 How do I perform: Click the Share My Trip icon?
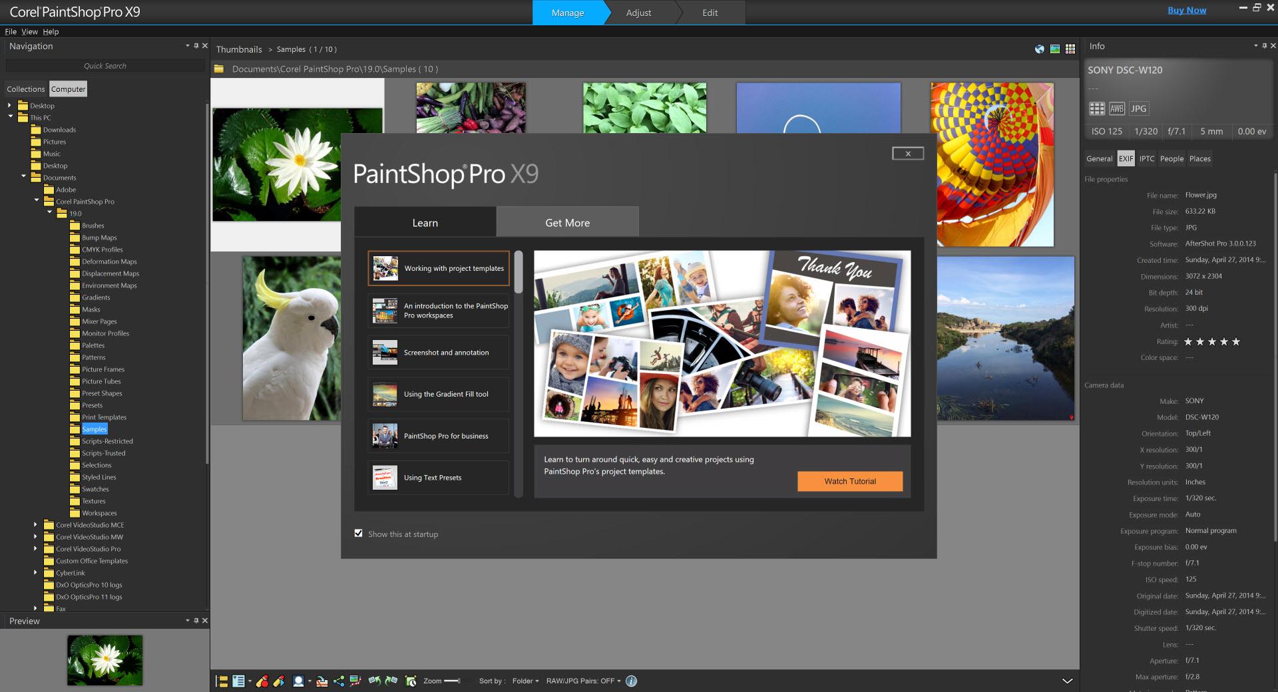point(355,681)
